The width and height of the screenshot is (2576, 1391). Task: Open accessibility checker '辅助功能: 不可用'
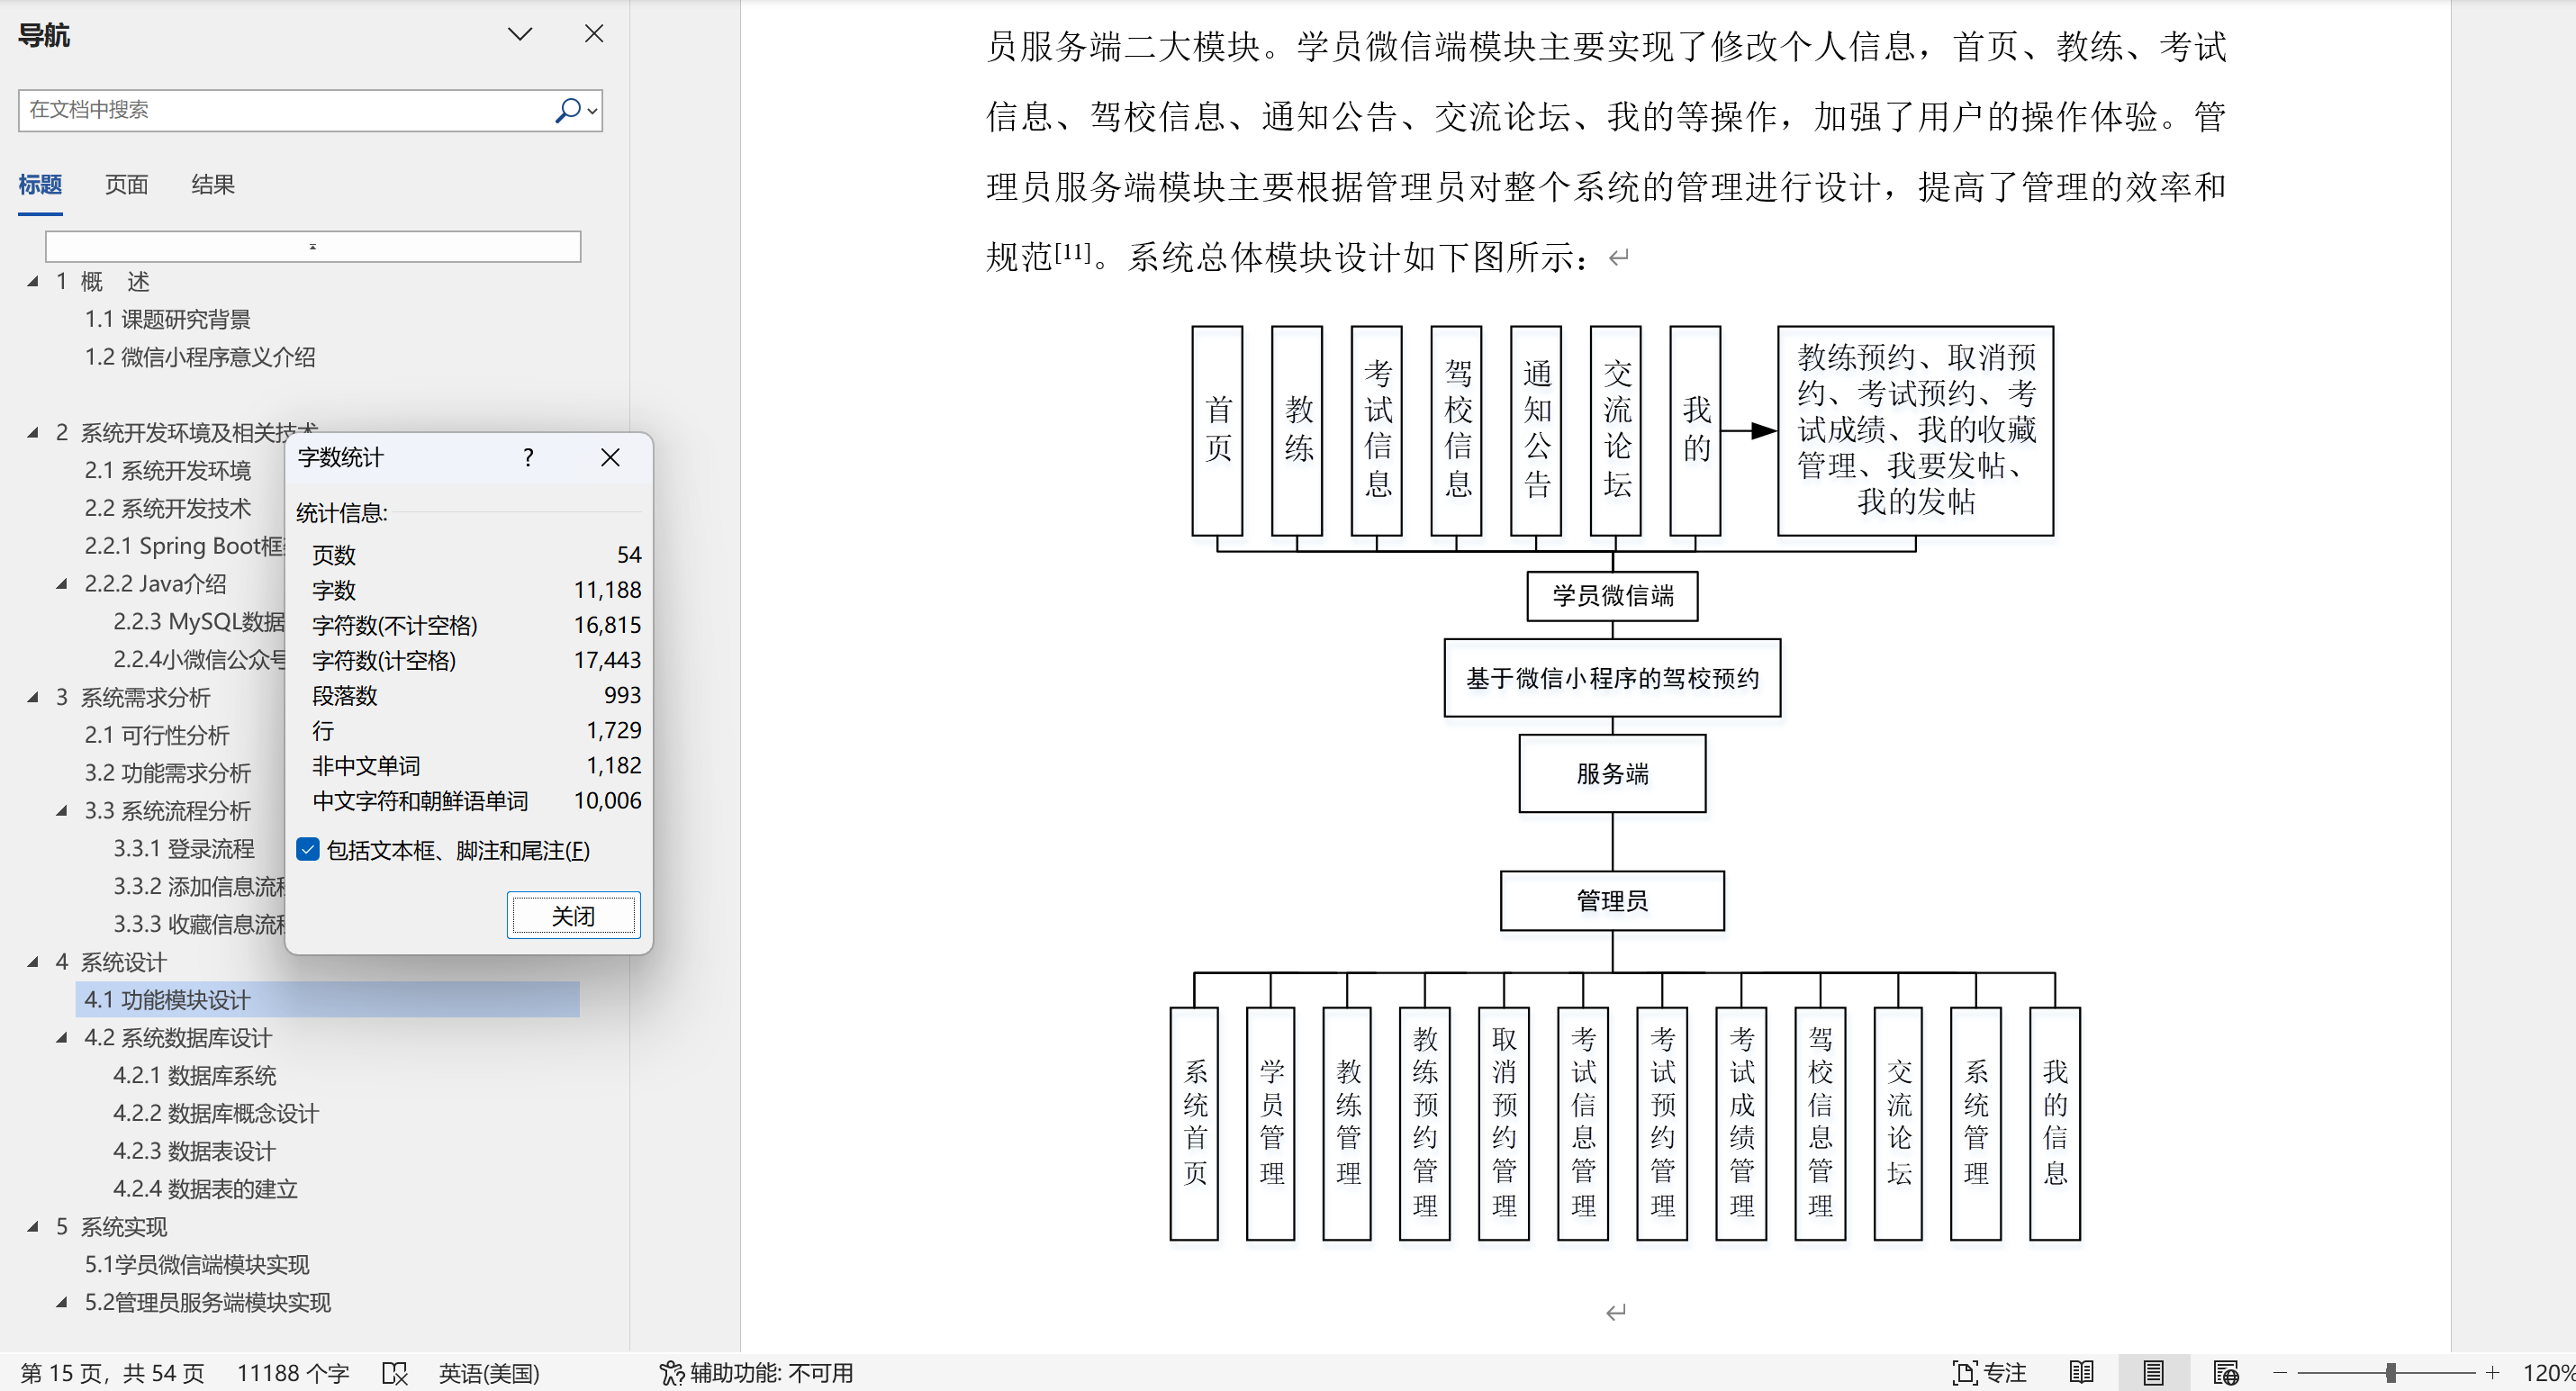pyautogui.click(x=756, y=1373)
